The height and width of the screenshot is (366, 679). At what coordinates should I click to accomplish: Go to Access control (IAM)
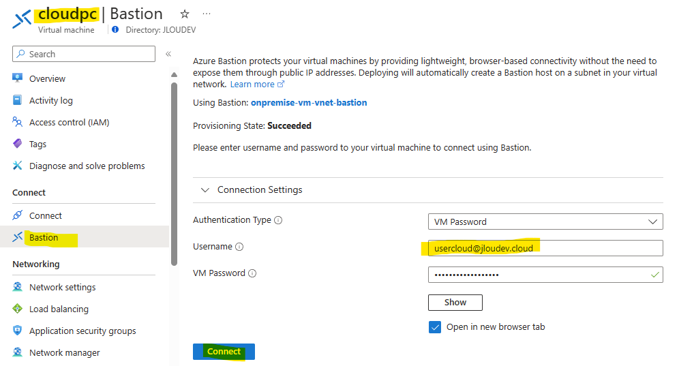tap(70, 122)
